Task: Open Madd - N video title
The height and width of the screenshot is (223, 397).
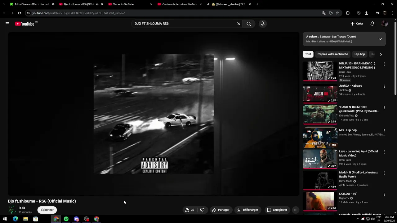Action: coord(359,174)
